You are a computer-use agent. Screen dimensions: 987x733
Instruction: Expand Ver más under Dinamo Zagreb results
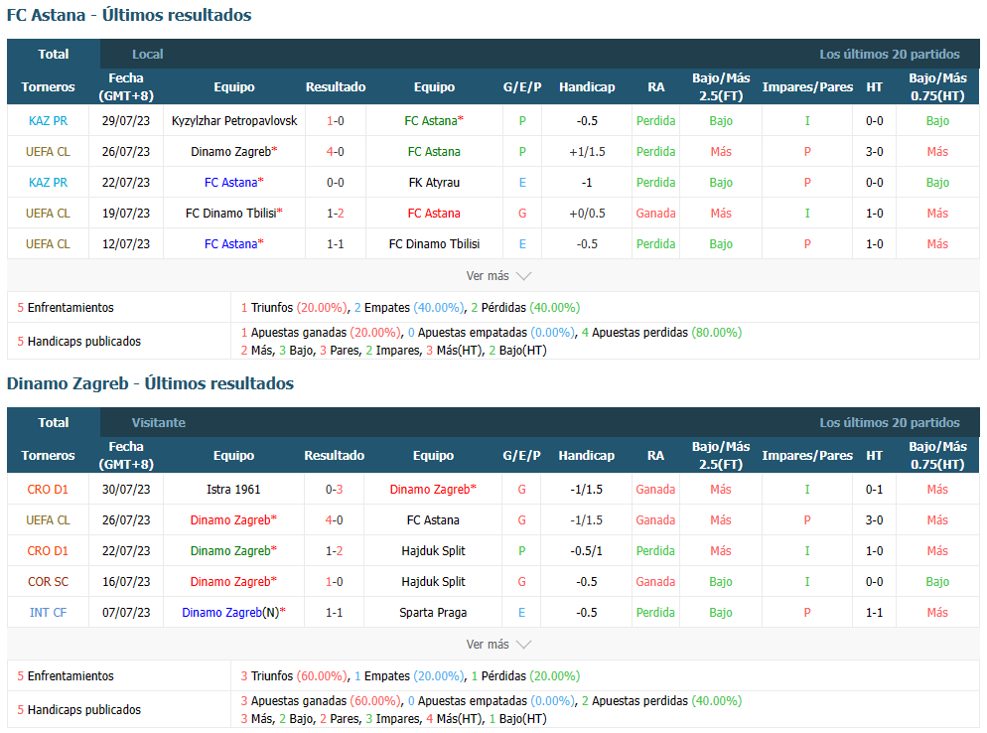click(x=498, y=645)
